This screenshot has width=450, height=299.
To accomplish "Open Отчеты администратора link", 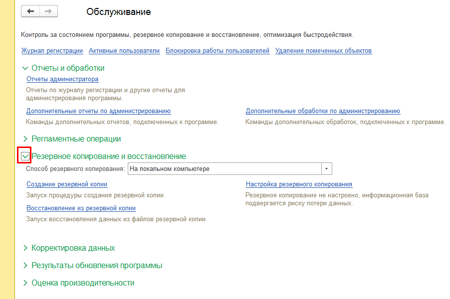I will click(x=62, y=79).
